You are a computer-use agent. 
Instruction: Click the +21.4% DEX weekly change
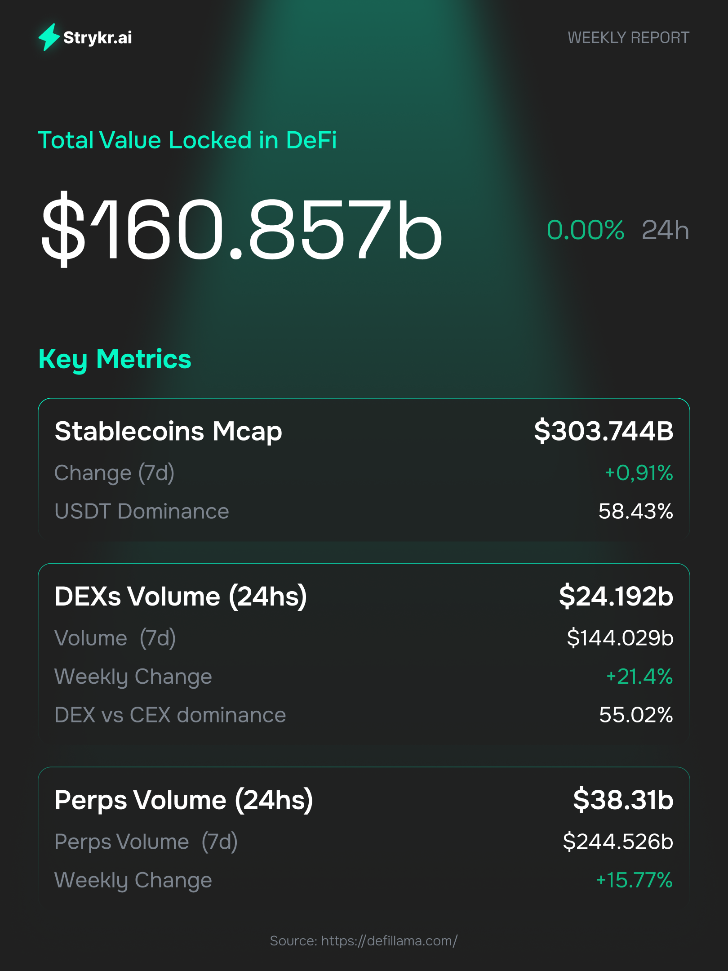tap(639, 677)
